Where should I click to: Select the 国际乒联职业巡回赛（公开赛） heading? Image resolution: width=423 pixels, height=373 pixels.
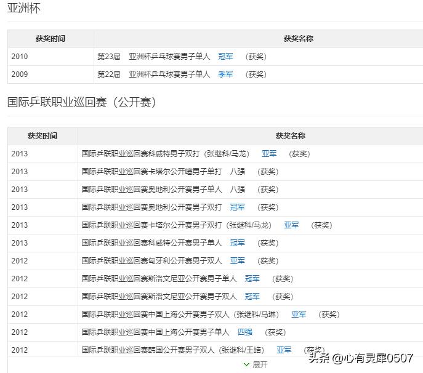pyautogui.click(x=81, y=102)
